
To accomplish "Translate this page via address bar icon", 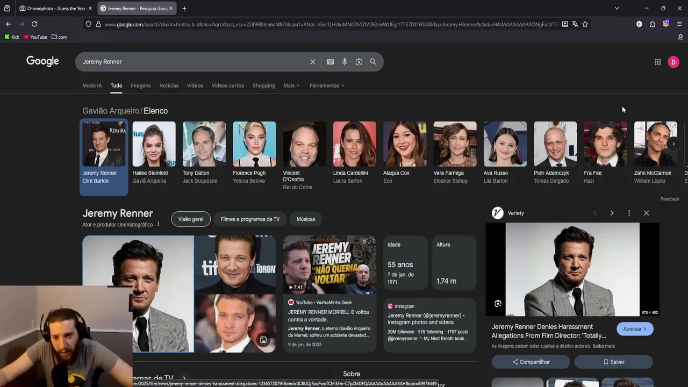I will coord(575,24).
